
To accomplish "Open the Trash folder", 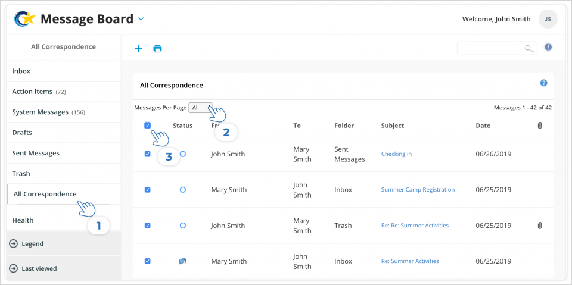I will (x=64, y=174).
